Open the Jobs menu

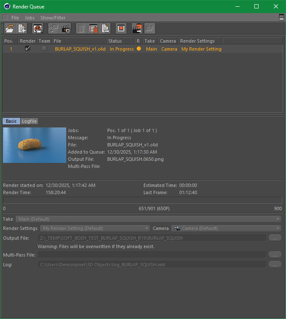(30, 18)
